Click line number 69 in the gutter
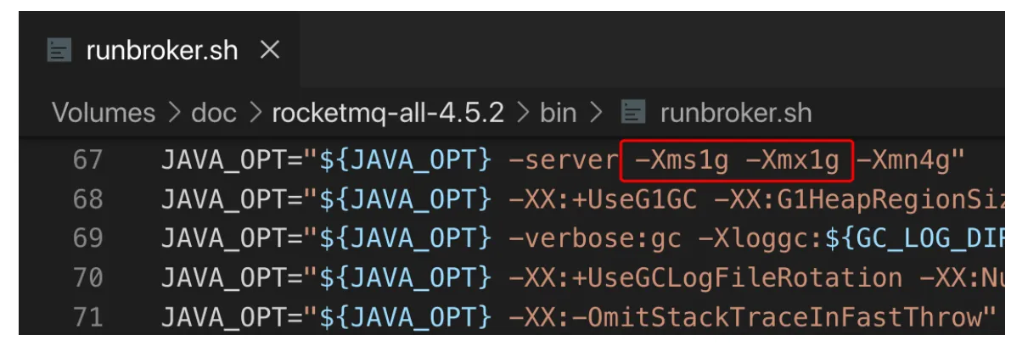1011x363 pixels. 87,238
